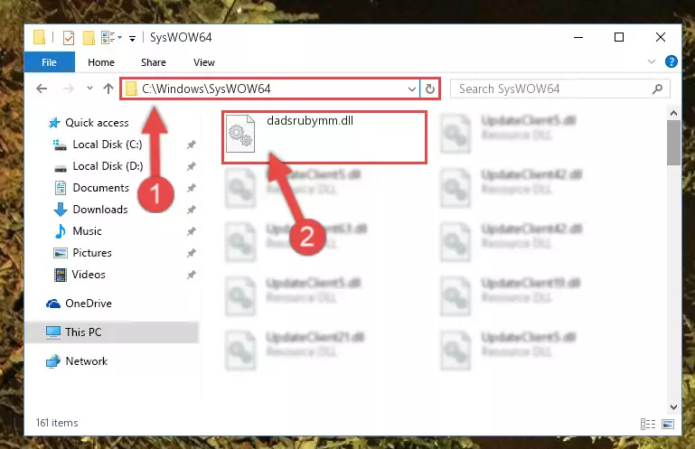Click pin icon next to Pictures
695x449 pixels.
191,253
